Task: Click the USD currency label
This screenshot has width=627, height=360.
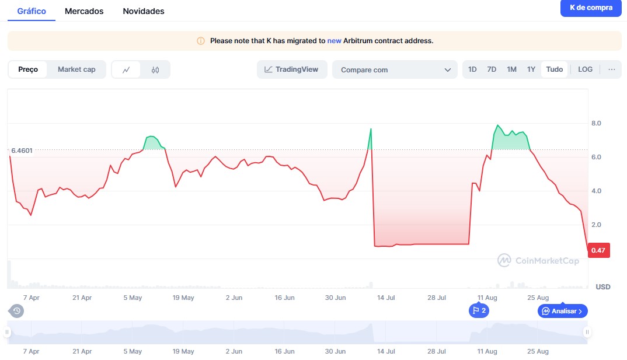Action: click(602, 287)
